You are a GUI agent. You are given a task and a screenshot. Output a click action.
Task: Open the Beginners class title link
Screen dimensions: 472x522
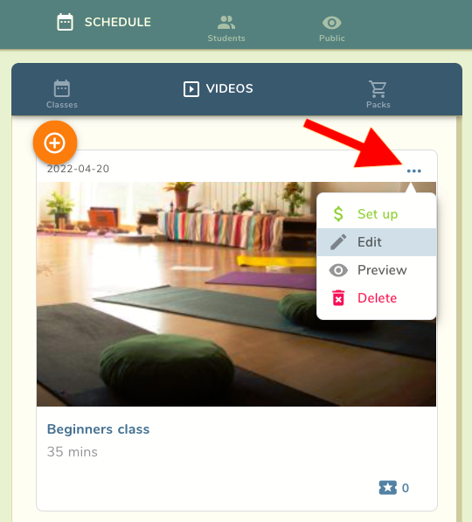98,429
